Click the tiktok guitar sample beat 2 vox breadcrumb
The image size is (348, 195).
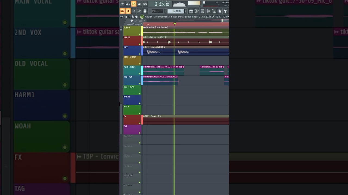pyautogui.click(x=200, y=17)
